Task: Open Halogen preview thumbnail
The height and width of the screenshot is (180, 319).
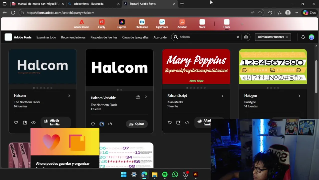Action: [x=273, y=66]
